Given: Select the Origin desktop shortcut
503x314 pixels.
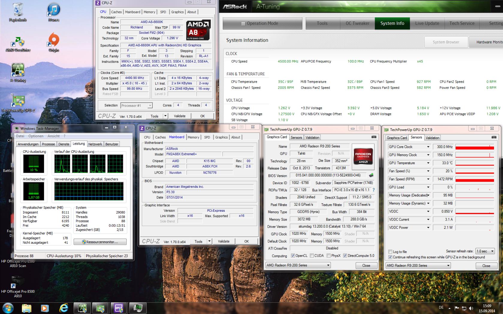Looking at the screenshot, I should [x=54, y=43].
